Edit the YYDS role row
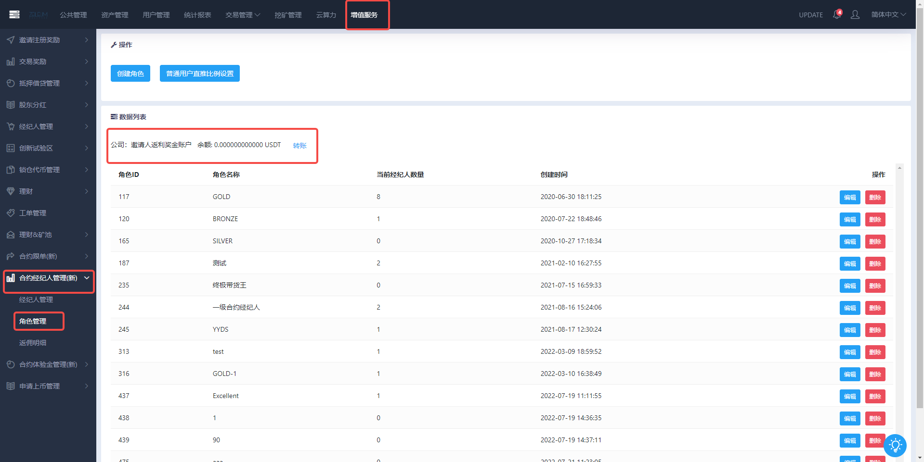This screenshot has height=462, width=924. tap(850, 330)
